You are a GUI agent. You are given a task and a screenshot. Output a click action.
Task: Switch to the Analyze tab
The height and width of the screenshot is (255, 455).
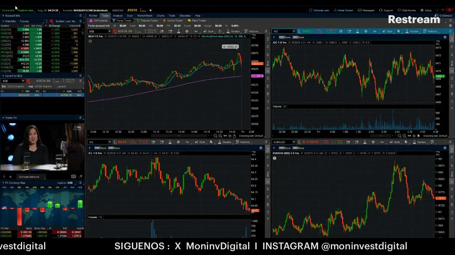coord(118,16)
